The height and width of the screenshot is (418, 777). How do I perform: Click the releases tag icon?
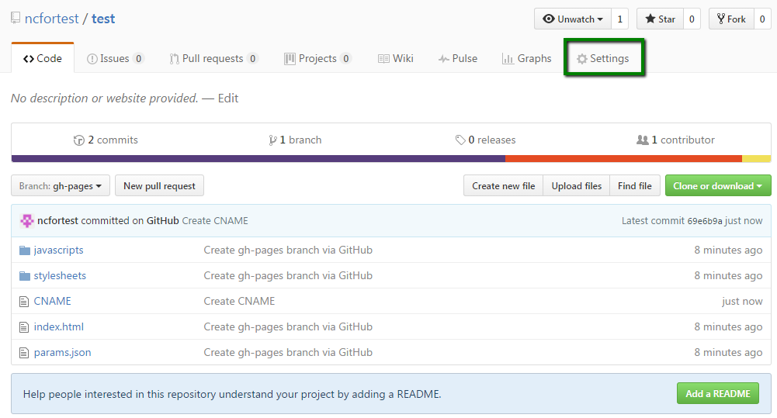(460, 140)
